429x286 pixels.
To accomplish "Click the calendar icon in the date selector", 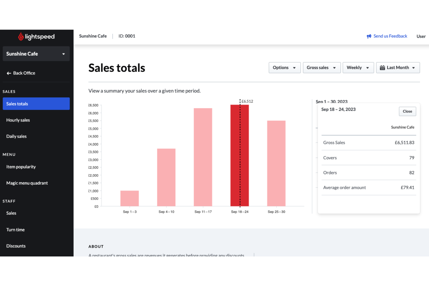I will [x=383, y=68].
